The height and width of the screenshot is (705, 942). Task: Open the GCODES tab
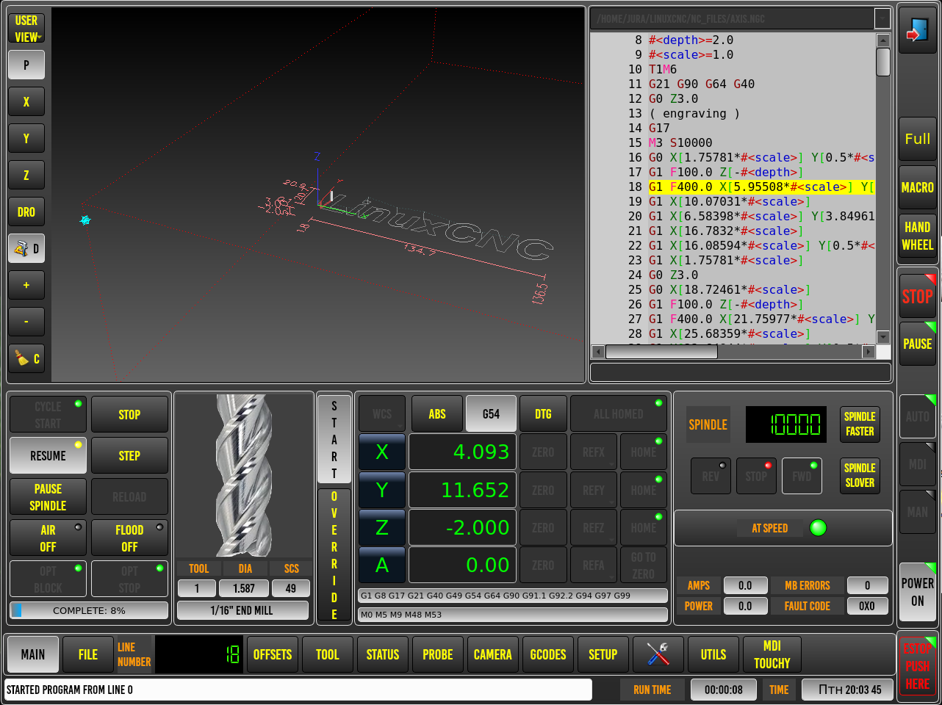(x=548, y=654)
